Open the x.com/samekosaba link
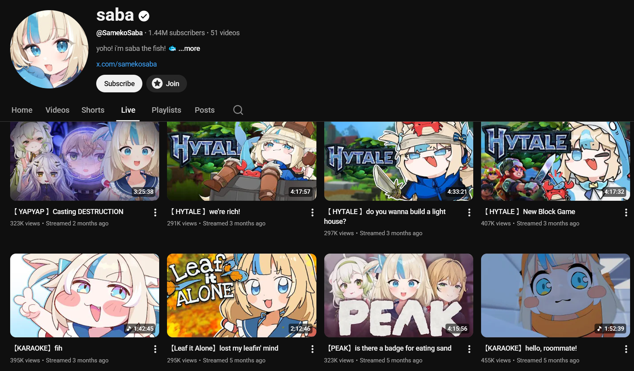634x371 pixels. tap(127, 64)
